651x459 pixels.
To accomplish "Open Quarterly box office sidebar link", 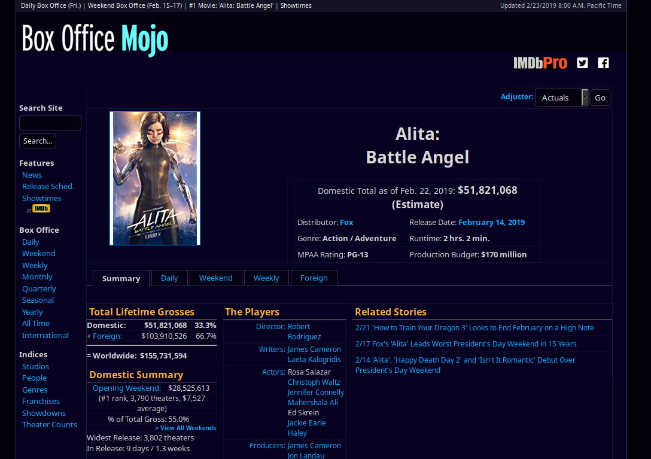I will tap(39, 288).
